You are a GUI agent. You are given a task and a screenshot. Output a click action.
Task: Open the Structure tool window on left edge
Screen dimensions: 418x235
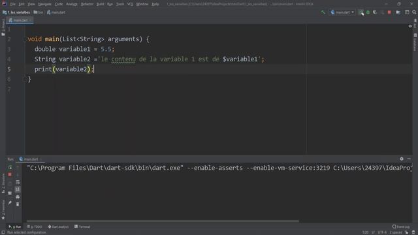click(x=3, y=183)
